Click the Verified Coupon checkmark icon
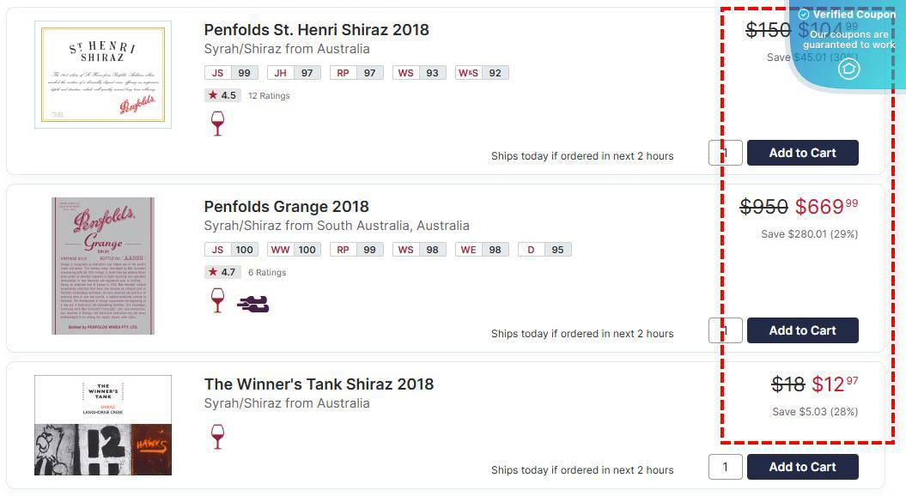906x496 pixels. [804, 15]
